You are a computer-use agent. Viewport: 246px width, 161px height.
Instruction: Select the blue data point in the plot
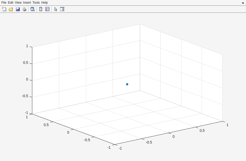[x=127, y=84]
